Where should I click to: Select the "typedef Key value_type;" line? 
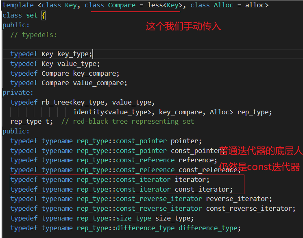tap(55, 64)
